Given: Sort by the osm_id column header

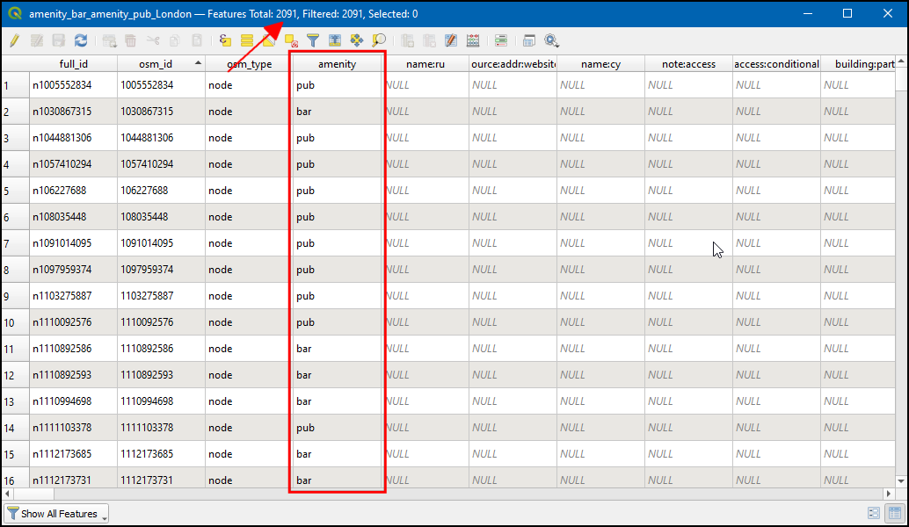Looking at the screenshot, I should (161, 64).
